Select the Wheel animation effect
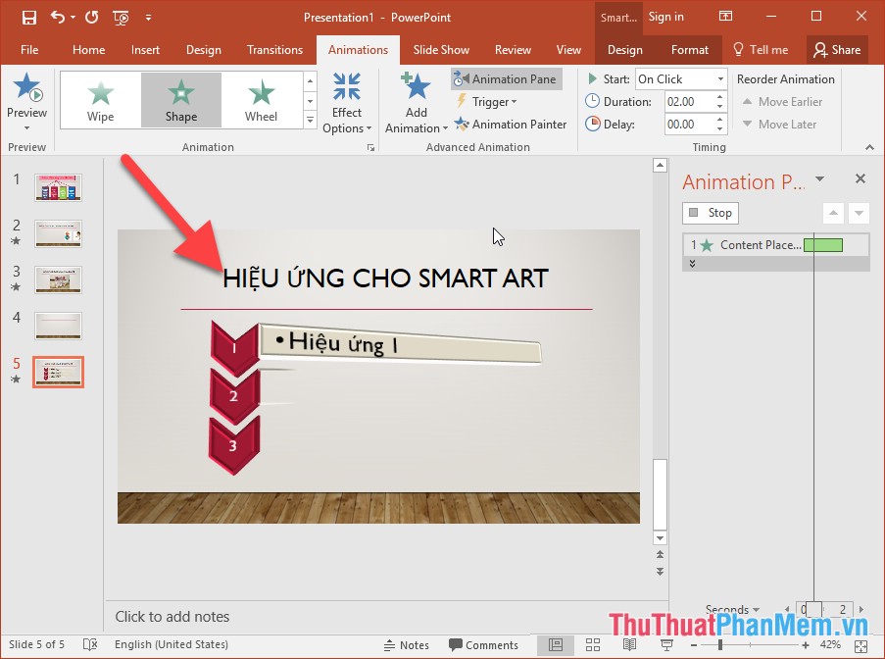The height and width of the screenshot is (659, 885). click(x=261, y=99)
